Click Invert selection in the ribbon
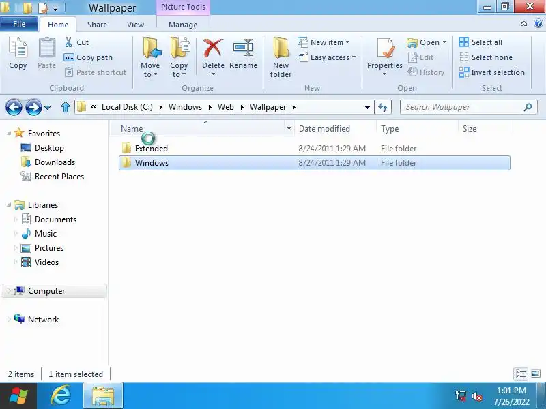Image resolution: width=546 pixels, height=409 pixels. (491, 72)
